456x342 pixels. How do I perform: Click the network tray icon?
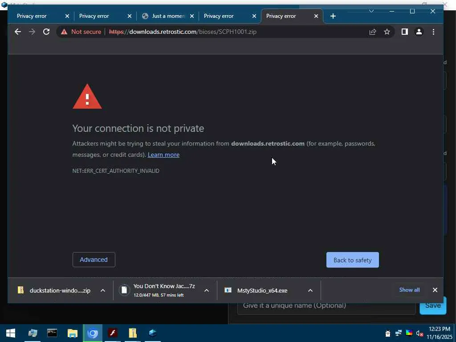399,333
